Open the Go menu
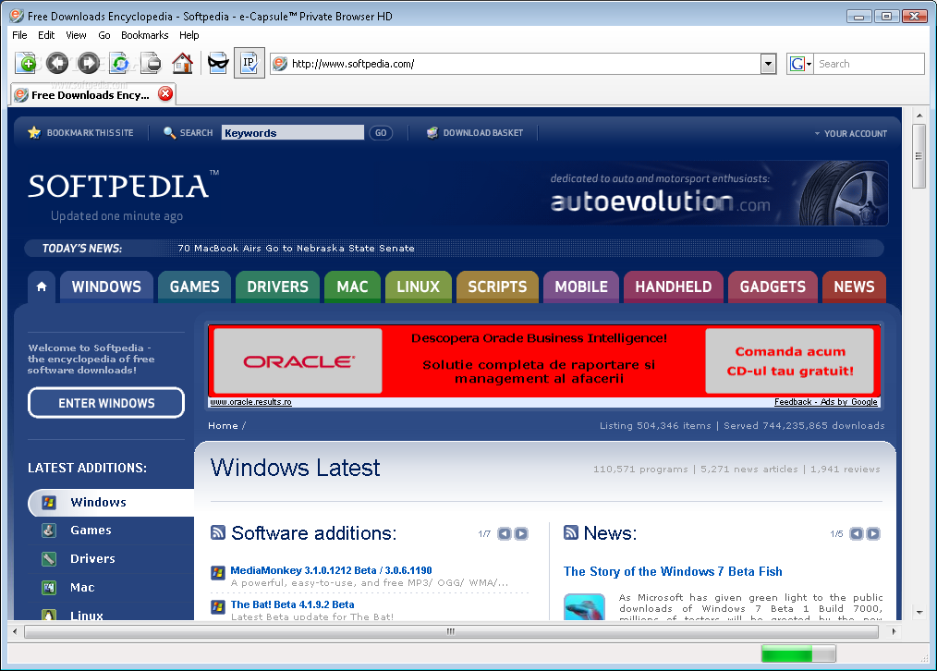Screen dimensions: 937x671 pyautogui.click(x=104, y=35)
